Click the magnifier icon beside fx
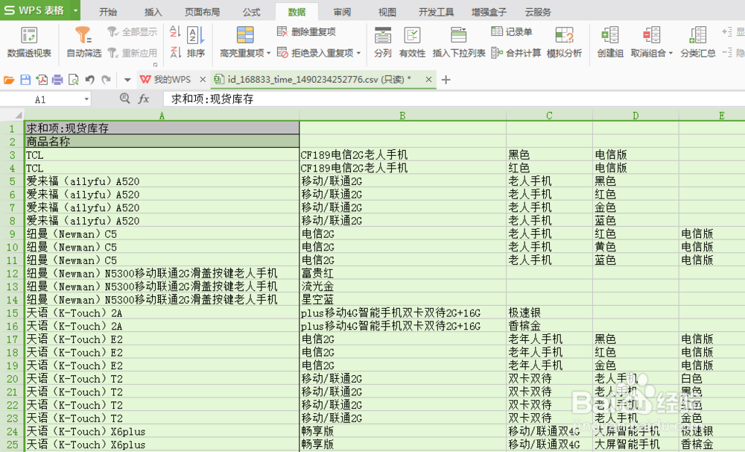This screenshot has width=745, height=452. (125, 98)
